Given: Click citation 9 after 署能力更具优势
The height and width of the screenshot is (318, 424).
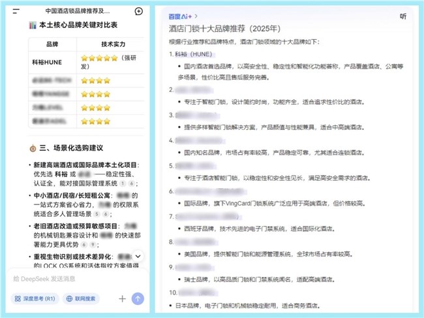Looking at the screenshot, I should [93, 245].
